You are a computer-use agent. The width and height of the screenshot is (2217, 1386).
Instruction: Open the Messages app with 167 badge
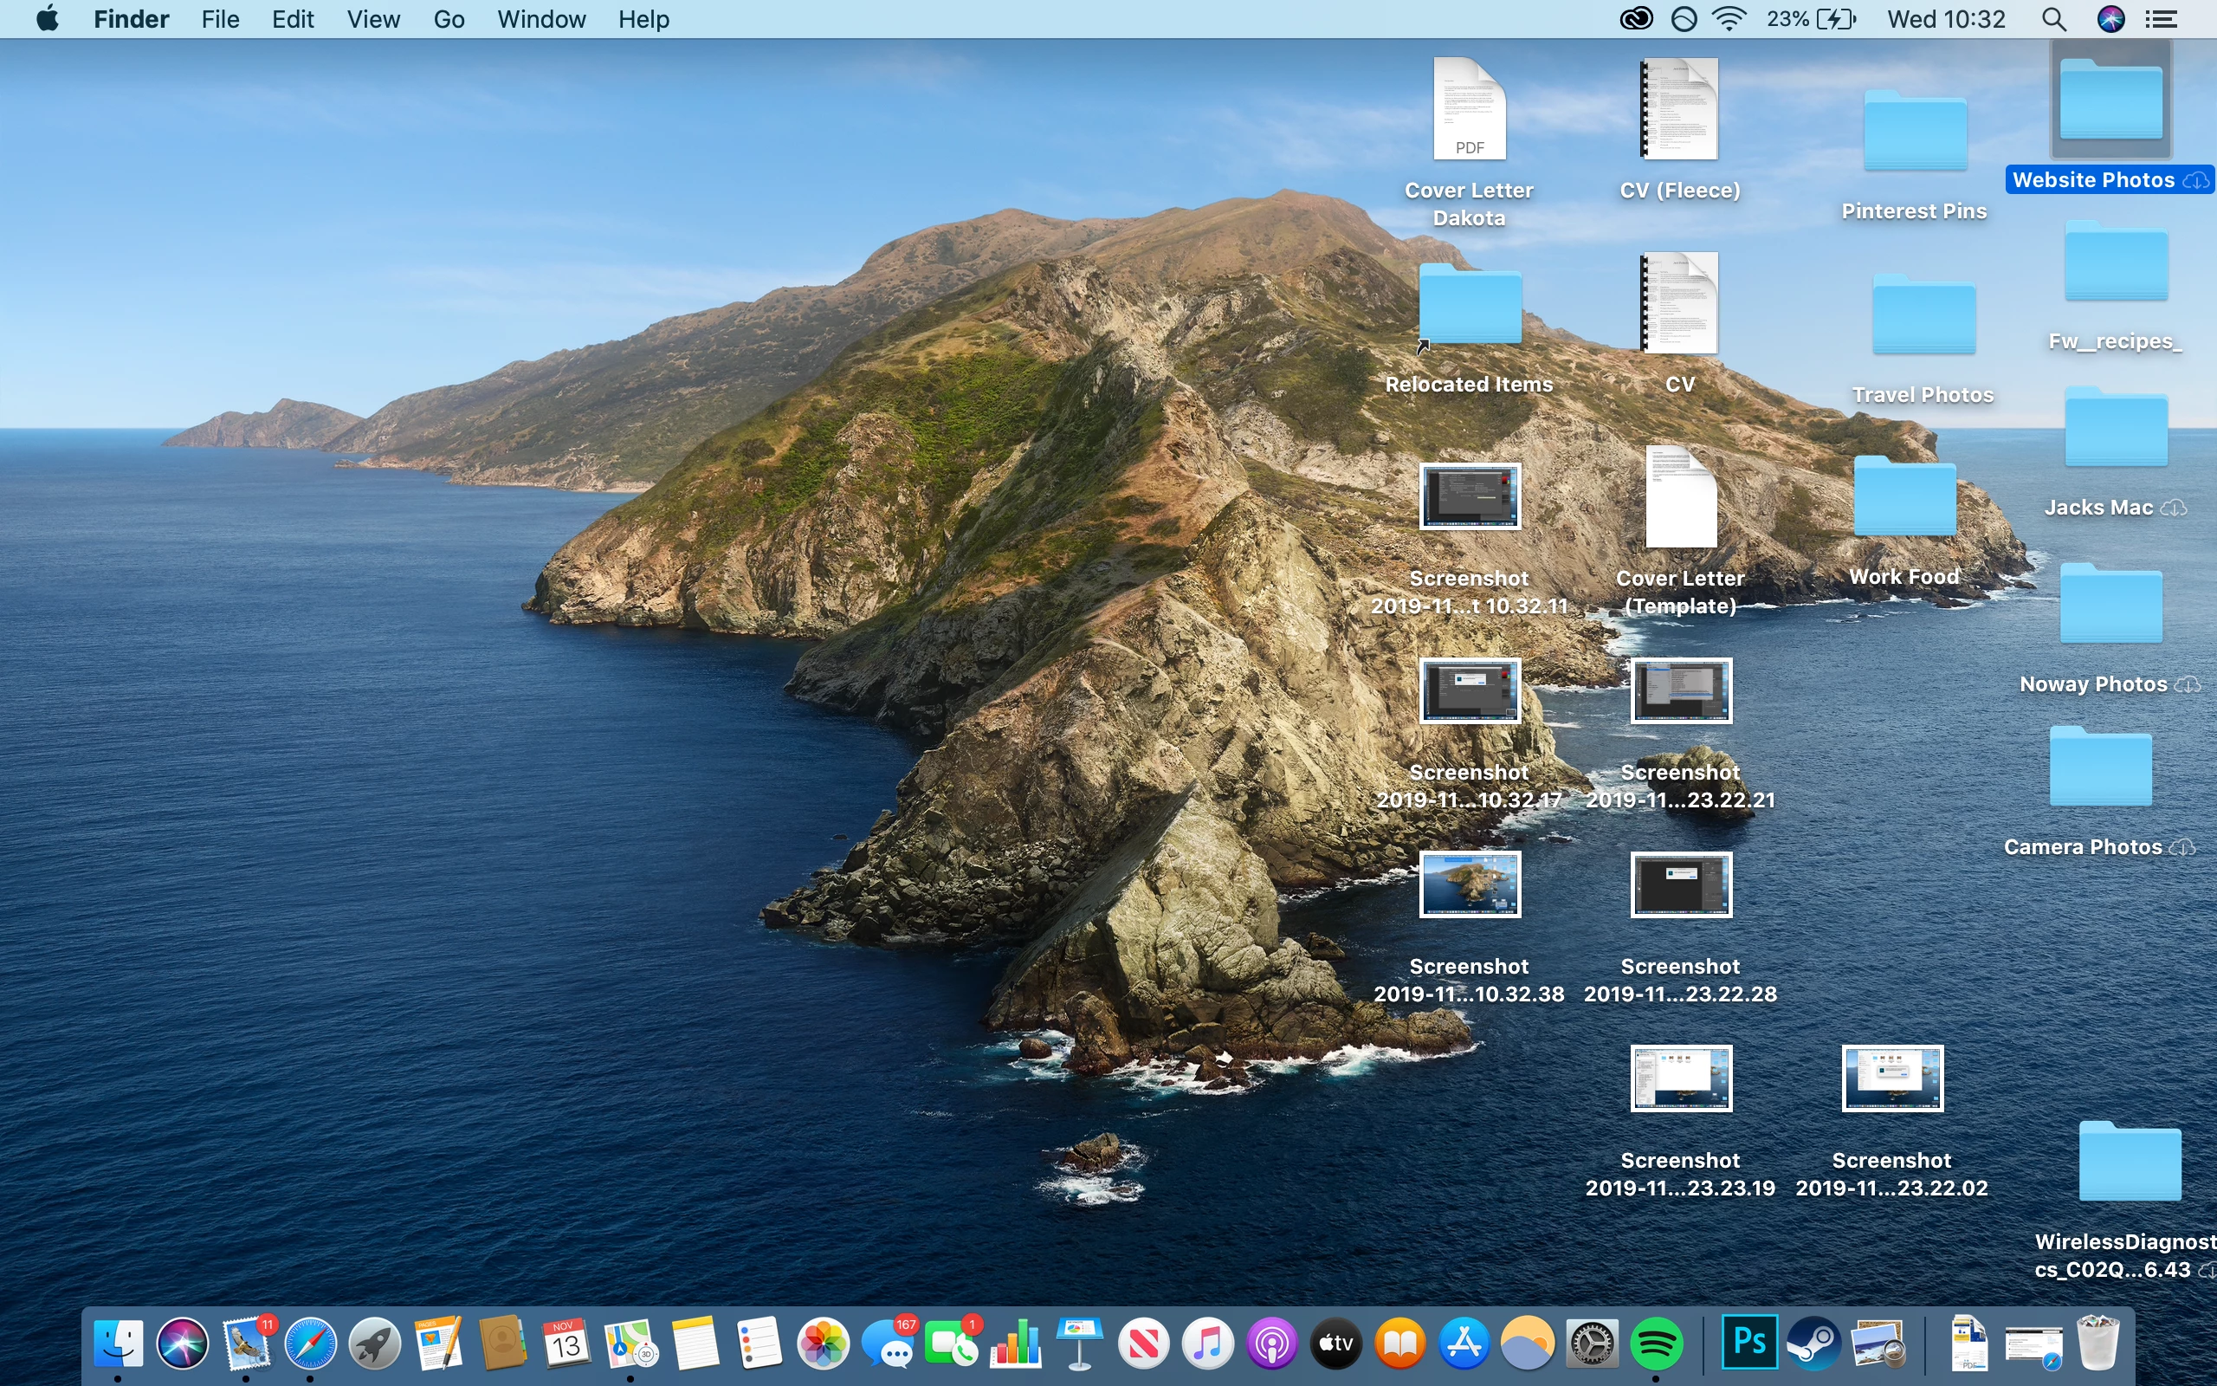tap(888, 1345)
